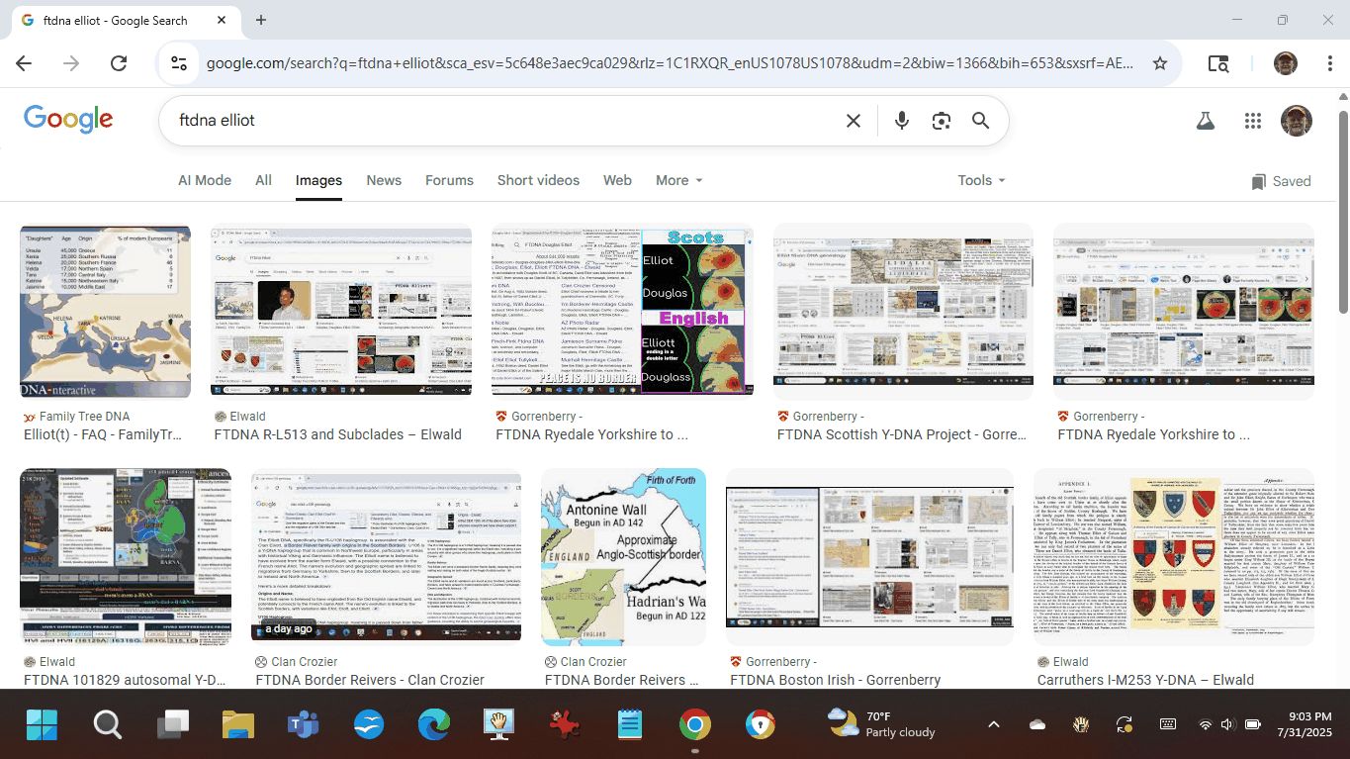Open Search Labs flask icon
This screenshot has width=1350, height=759.
1205,121
